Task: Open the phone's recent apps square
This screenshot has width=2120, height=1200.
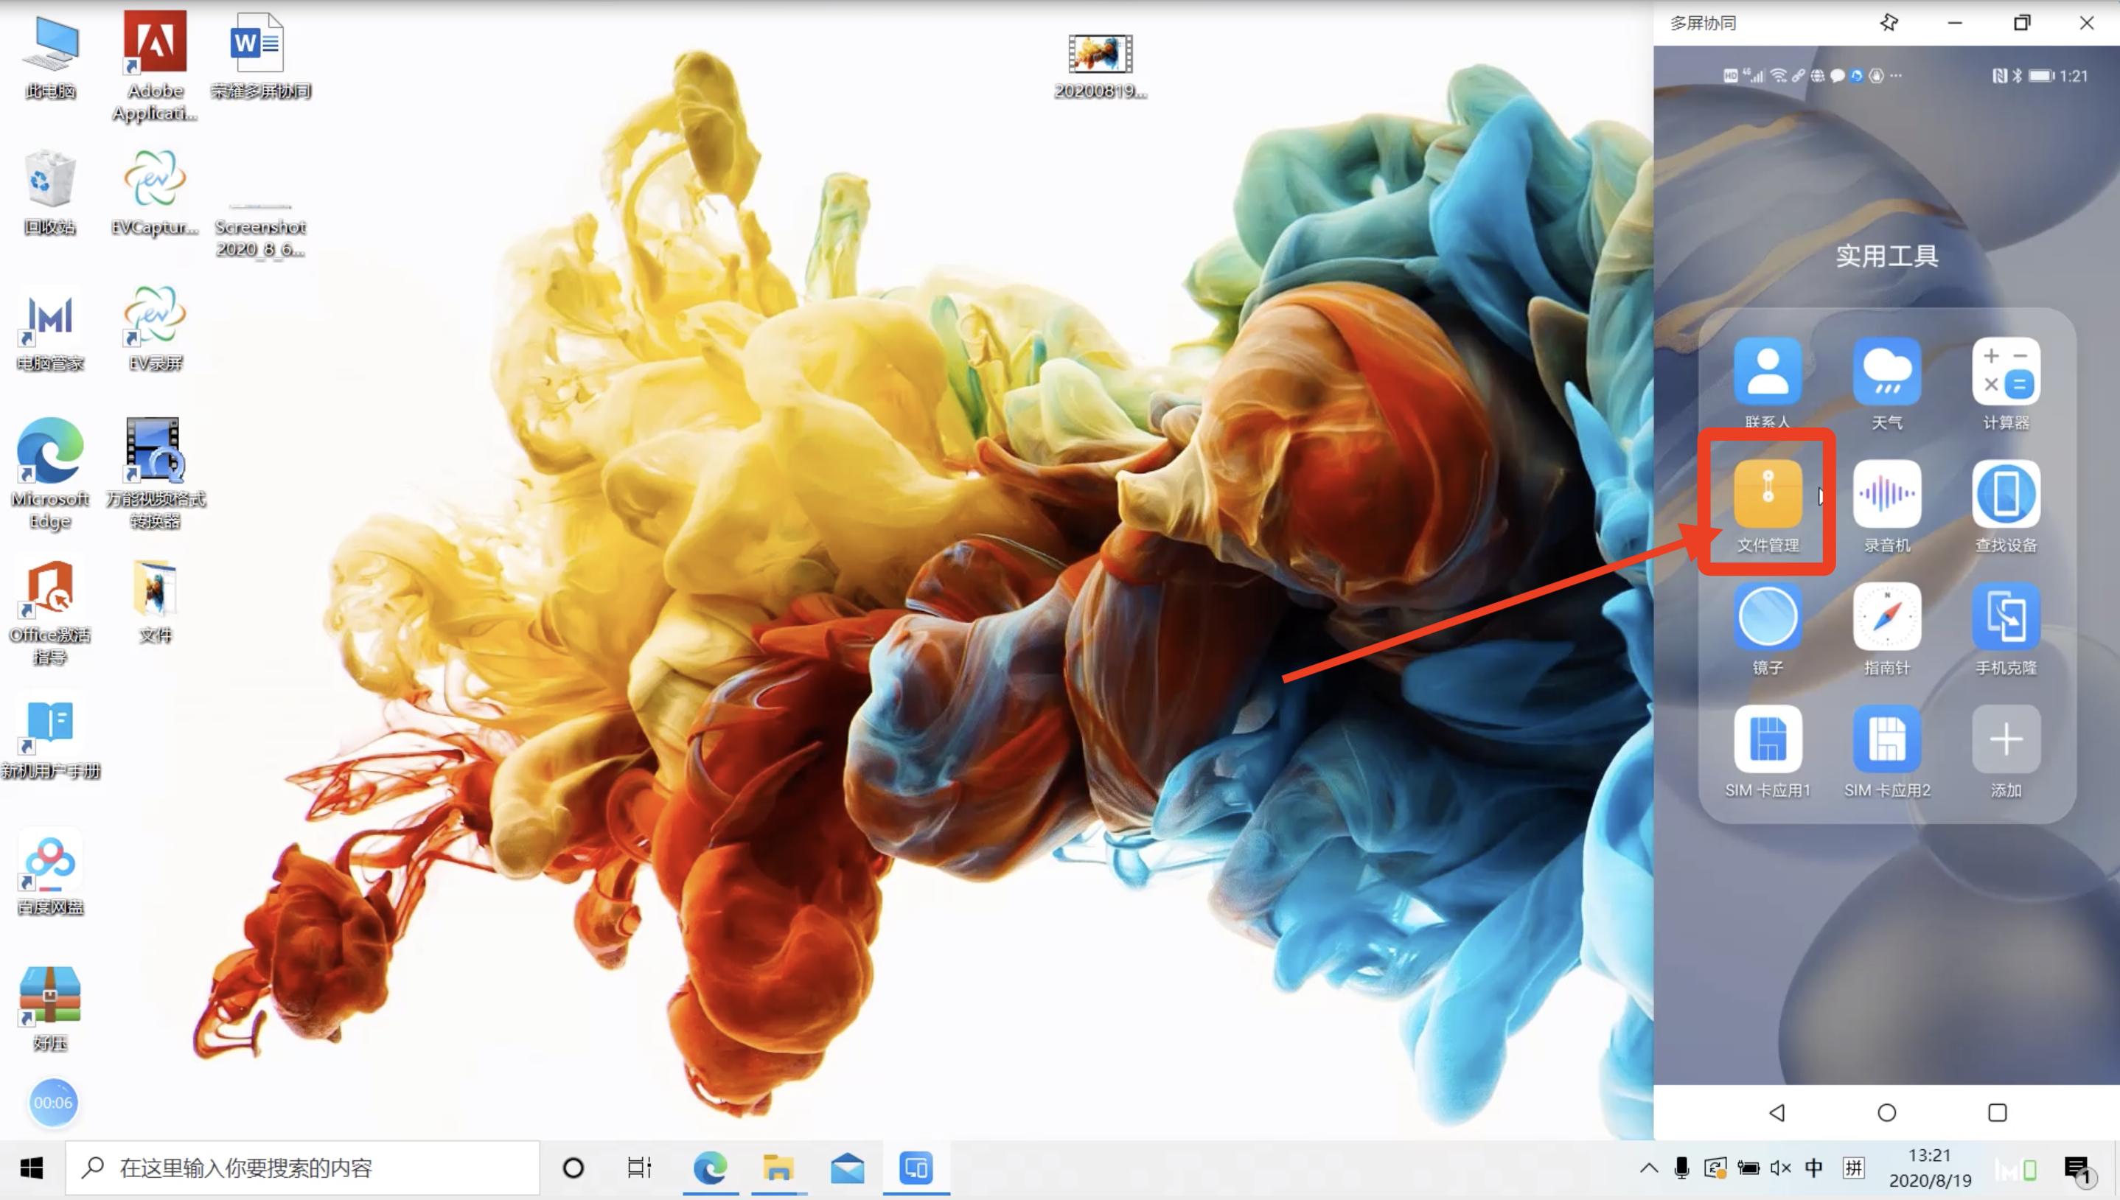Action: [1996, 1112]
